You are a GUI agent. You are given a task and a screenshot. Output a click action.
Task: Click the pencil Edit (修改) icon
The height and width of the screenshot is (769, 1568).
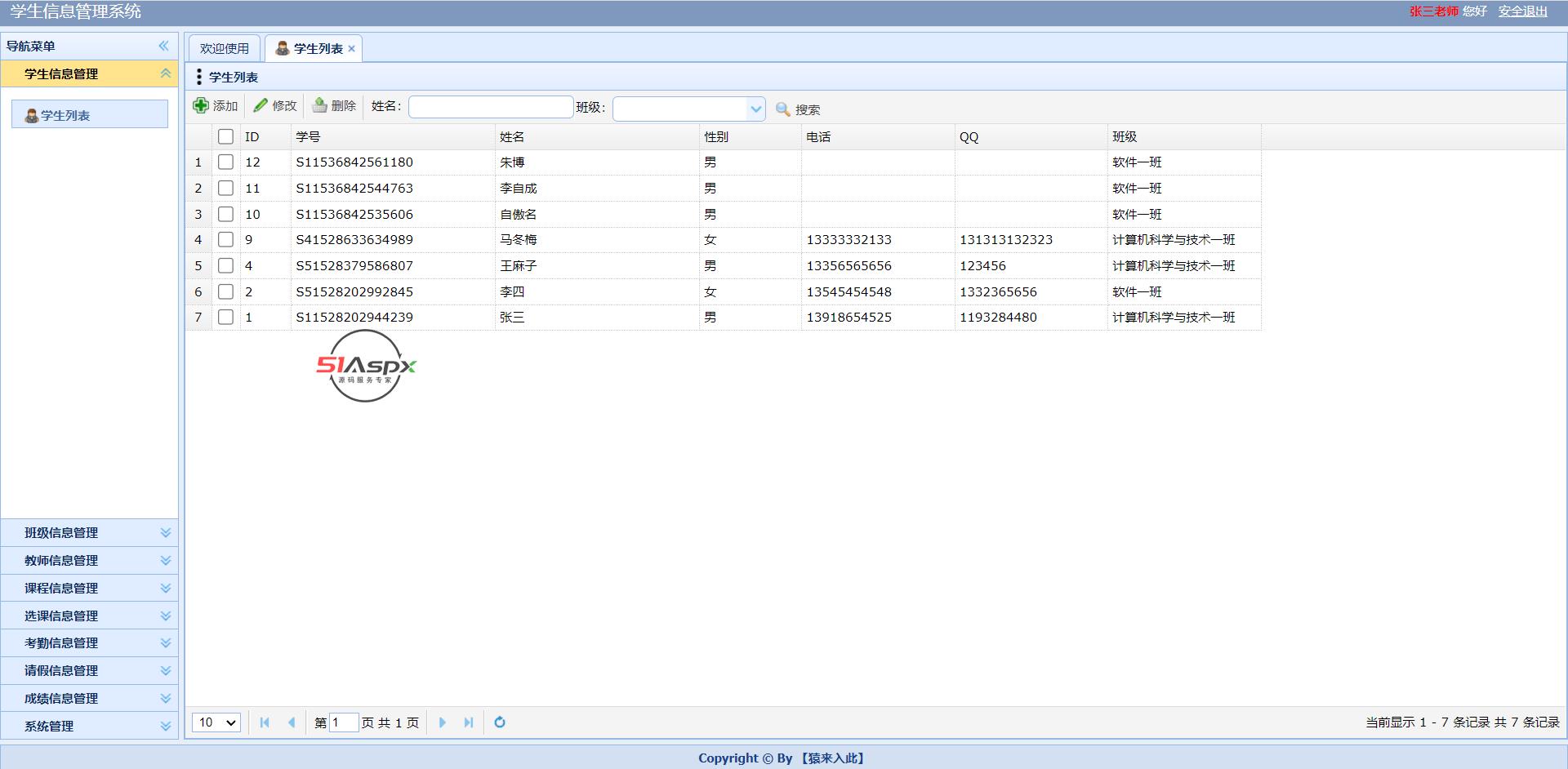[x=261, y=105]
